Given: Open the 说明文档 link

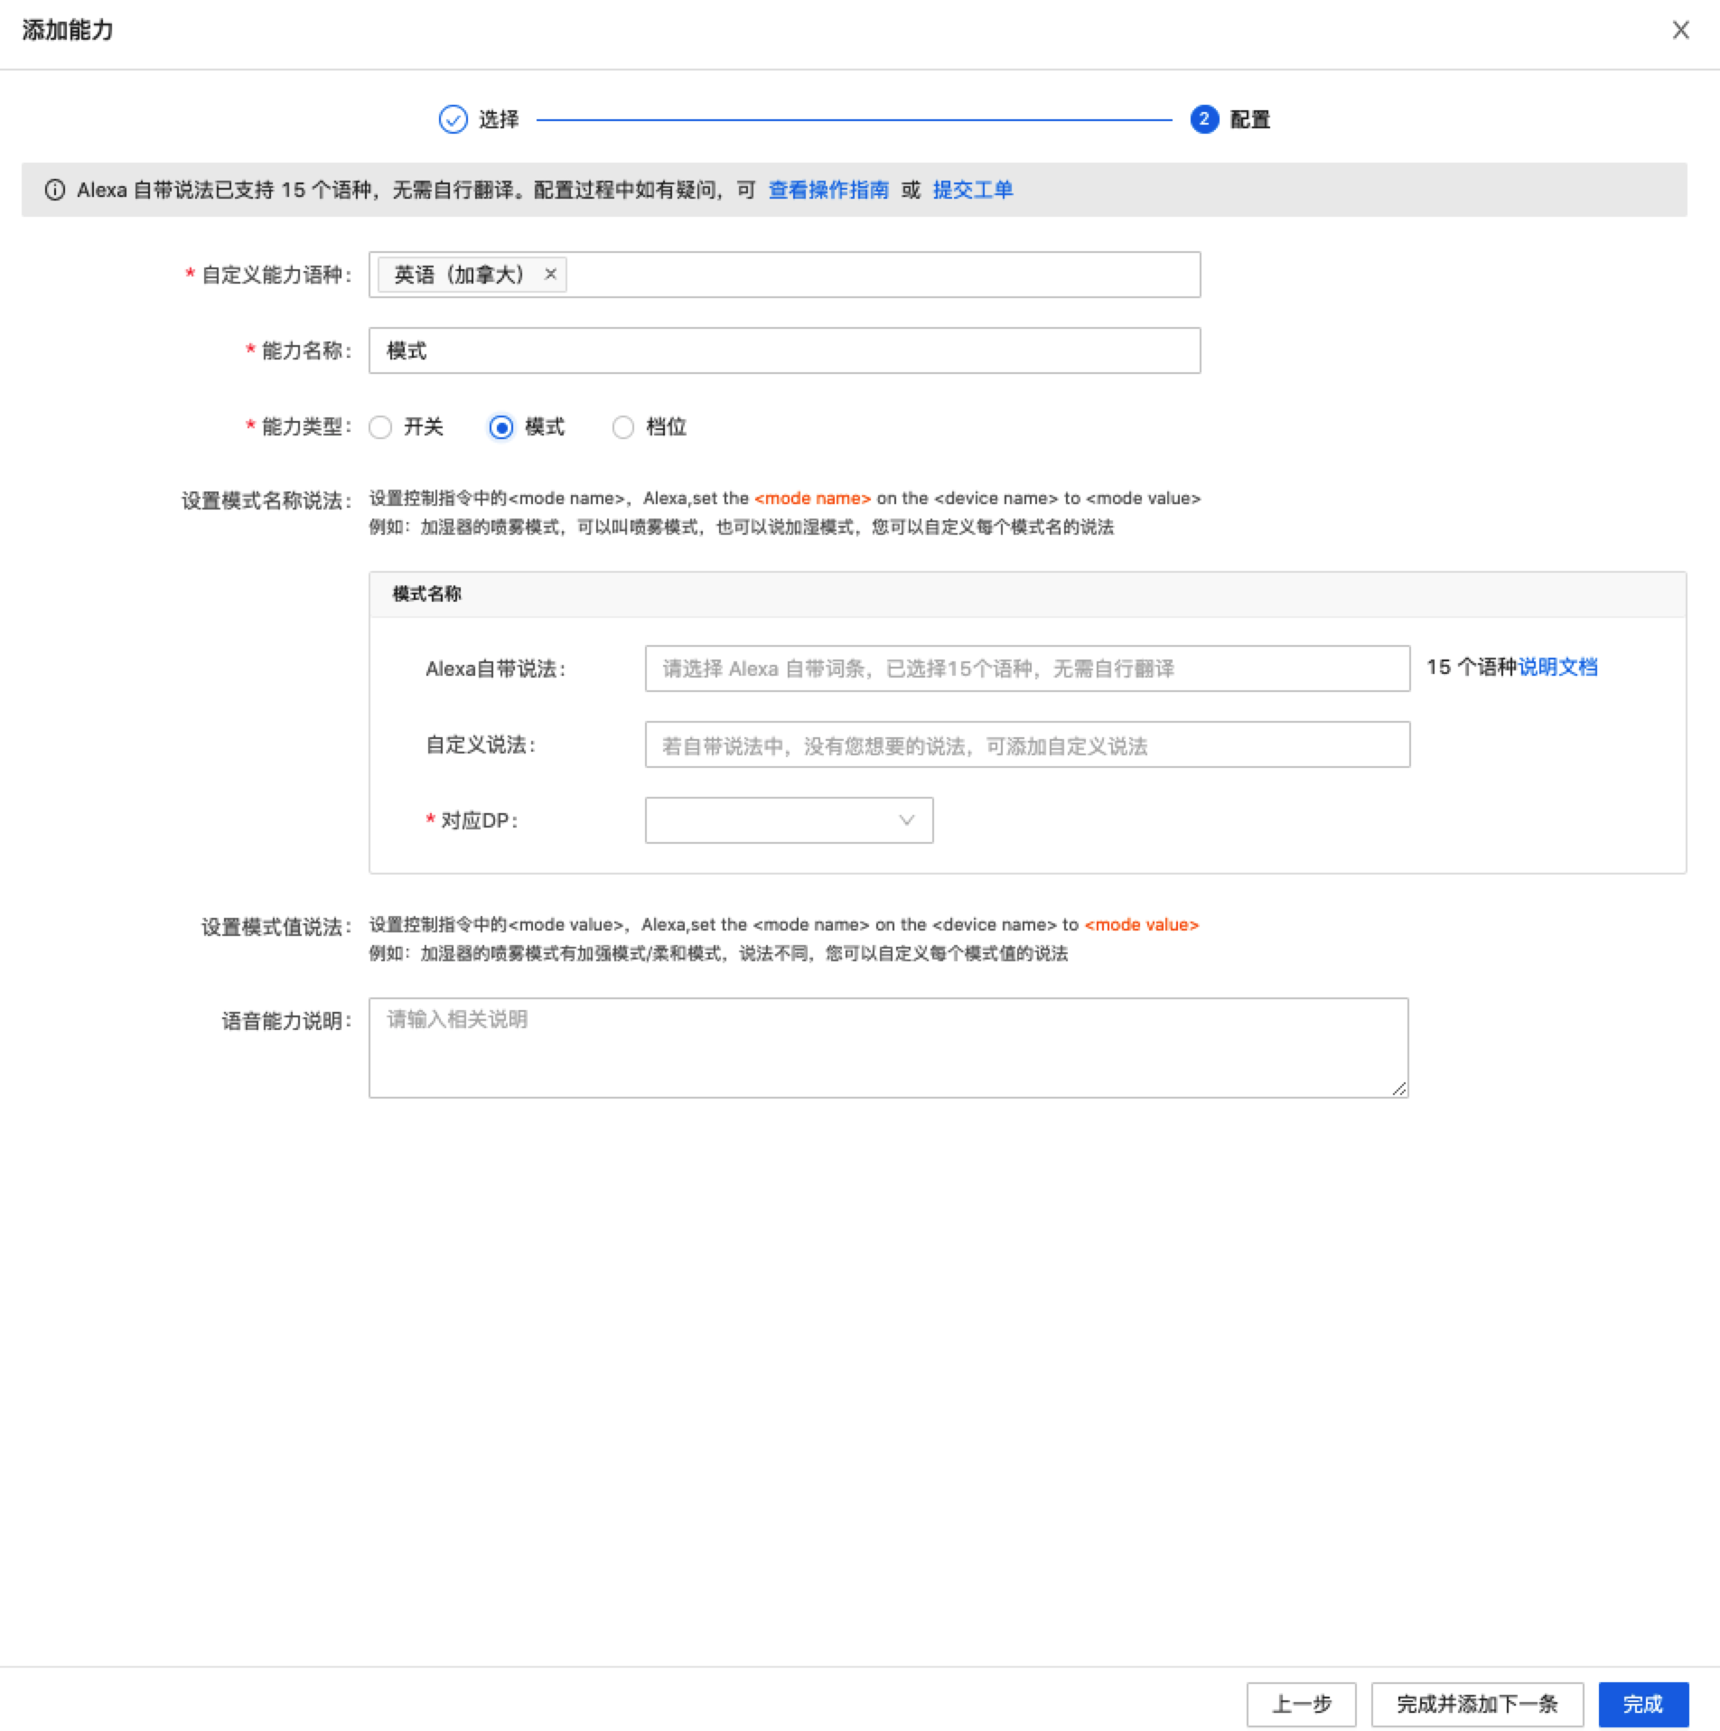Looking at the screenshot, I should tap(1557, 668).
